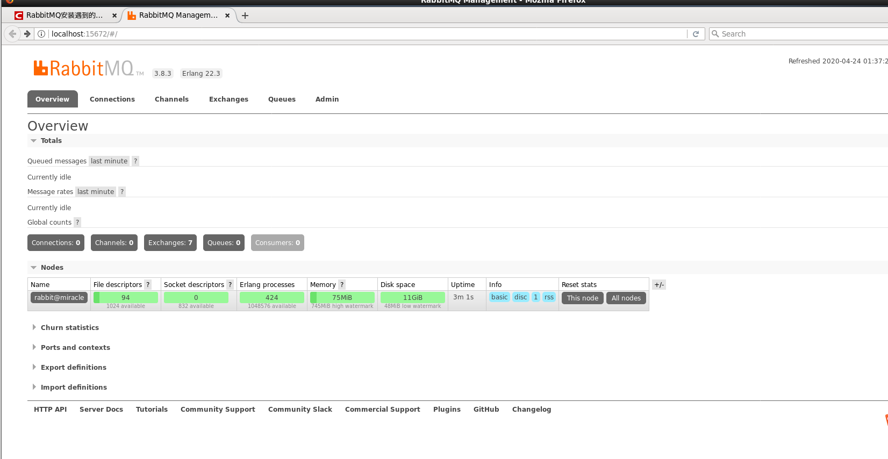
Task: Change Message rates last minute range
Action: (x=96, y=192)
